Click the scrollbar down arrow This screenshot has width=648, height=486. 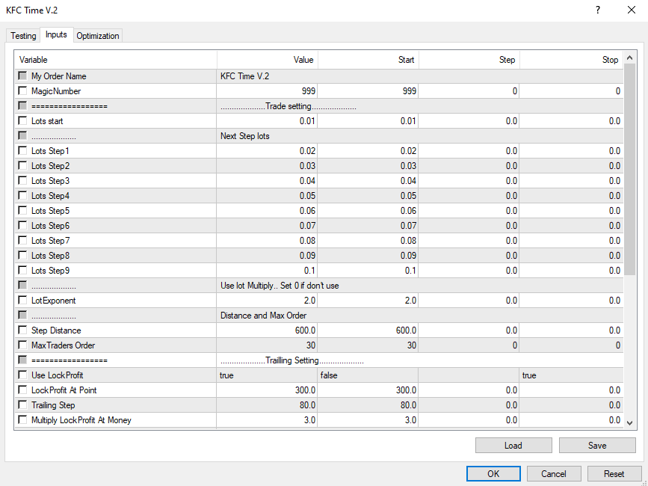[x=629, y=422]
